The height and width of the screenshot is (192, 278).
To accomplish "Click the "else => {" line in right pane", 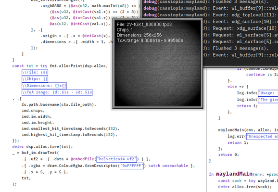I will point(238,87).
